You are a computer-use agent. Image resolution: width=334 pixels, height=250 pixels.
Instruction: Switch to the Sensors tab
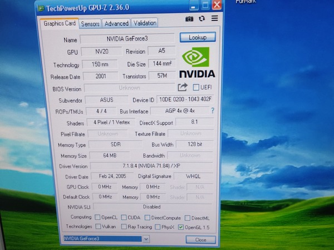(90, 24)
